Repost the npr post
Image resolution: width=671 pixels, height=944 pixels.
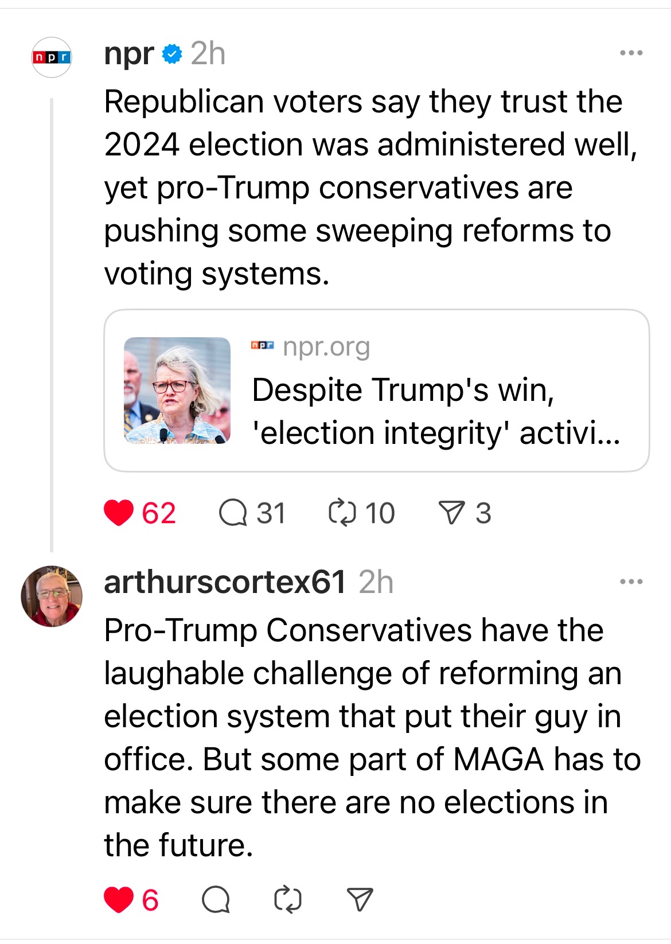tap(342, 513)
